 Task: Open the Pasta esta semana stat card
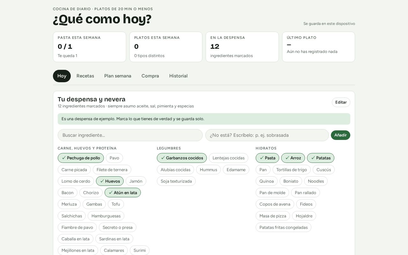point(90,47)
